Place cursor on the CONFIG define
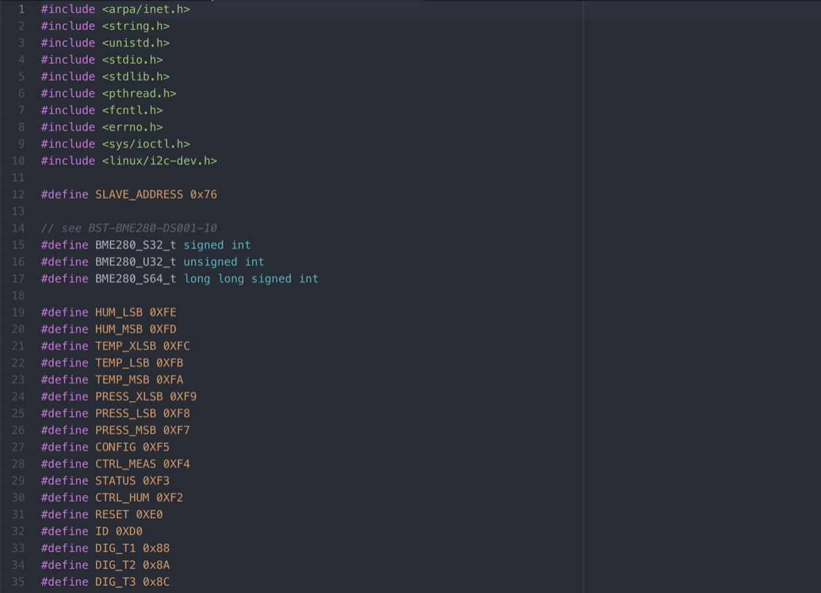This screenshot has width=821, height=593. (115, 447)
